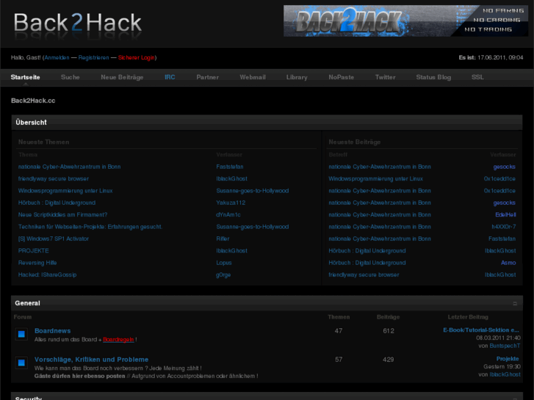Click the Beiträge count 429
534x400 pixels.
click(389, 360)
